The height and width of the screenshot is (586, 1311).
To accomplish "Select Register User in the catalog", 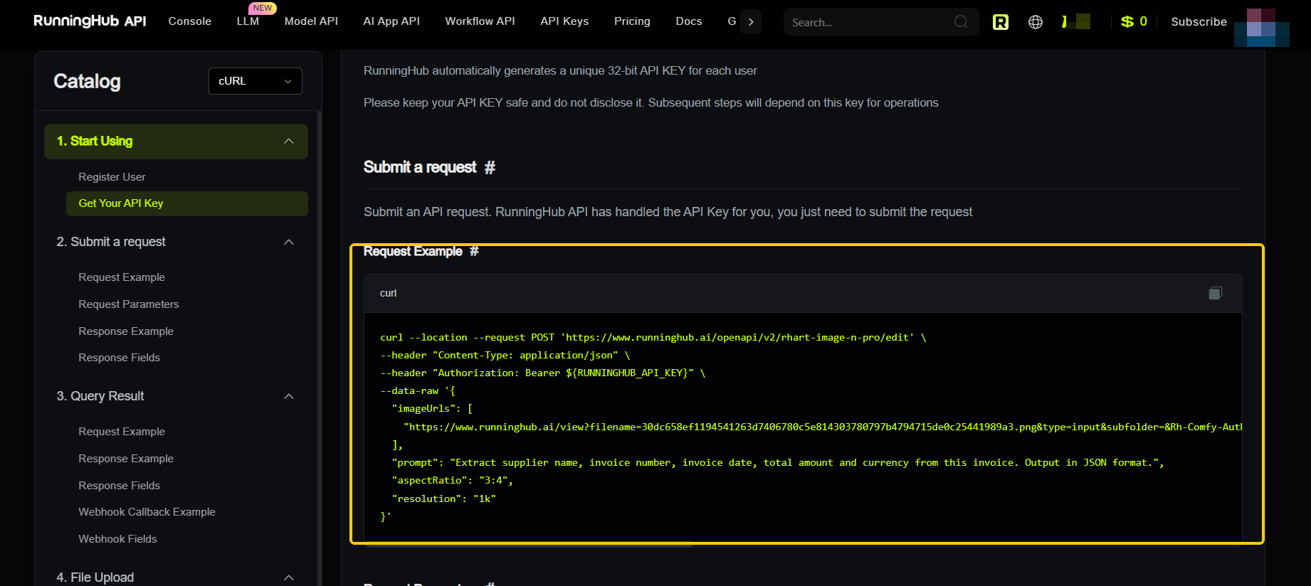I will pos(112,177).
